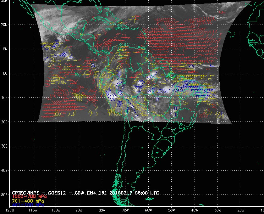Click the 40S latitude label
Screen dimensions: 264x214
[4, 171]
